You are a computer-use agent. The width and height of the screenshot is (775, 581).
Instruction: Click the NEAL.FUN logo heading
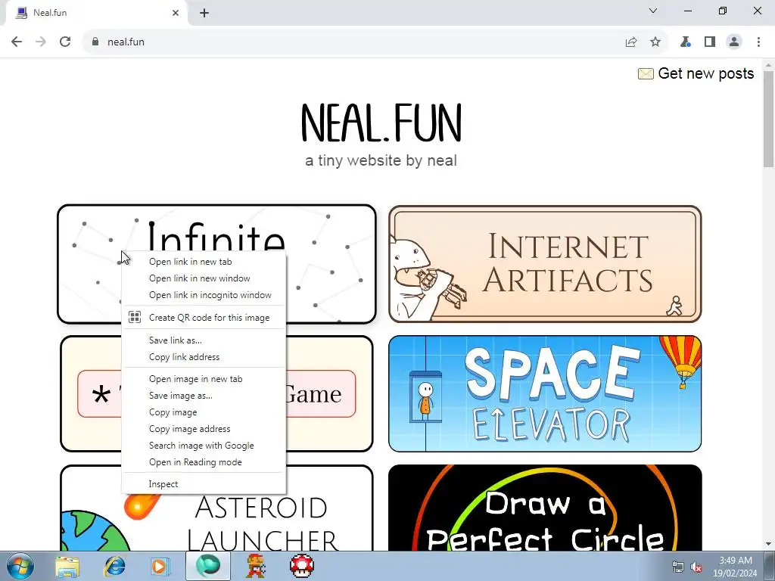[x=381, y=123]
